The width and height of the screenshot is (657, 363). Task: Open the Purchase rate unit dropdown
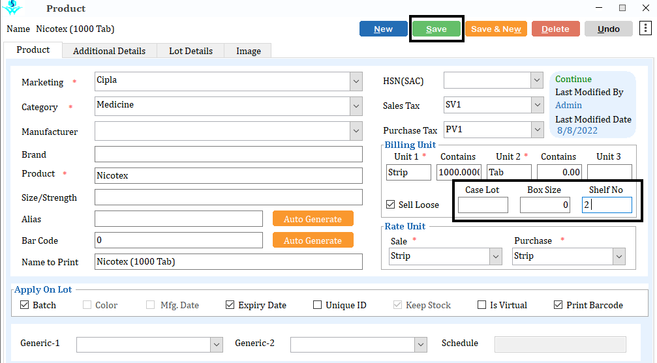point(619,257)
